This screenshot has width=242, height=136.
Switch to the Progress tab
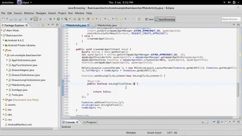click(90, 122)
